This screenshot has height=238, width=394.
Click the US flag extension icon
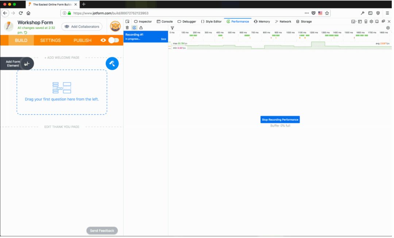coord(320,13)
